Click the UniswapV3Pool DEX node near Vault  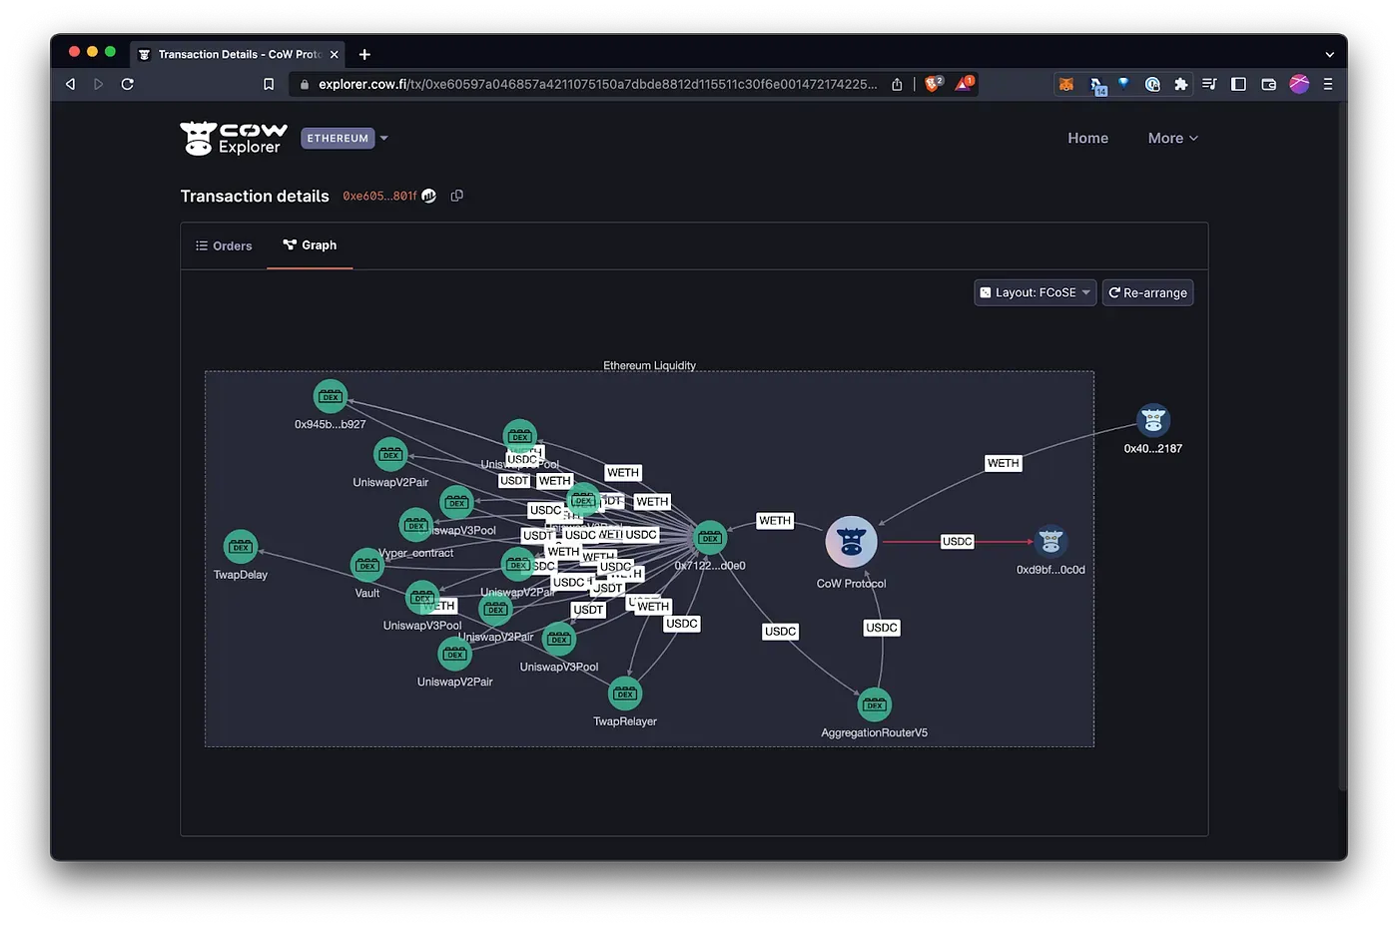point(422,598)
